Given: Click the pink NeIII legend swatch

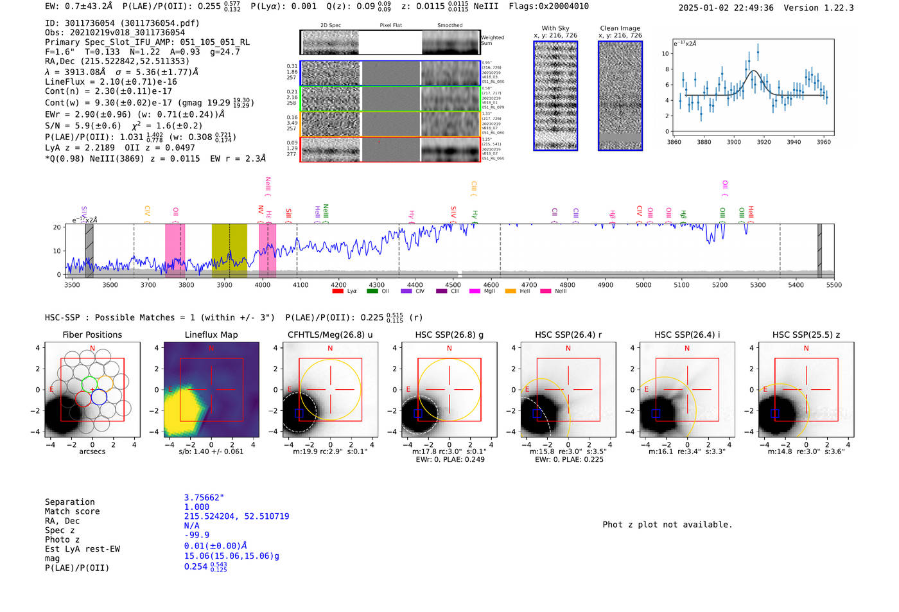Looking at the screenshot, I should pos(546,292).
